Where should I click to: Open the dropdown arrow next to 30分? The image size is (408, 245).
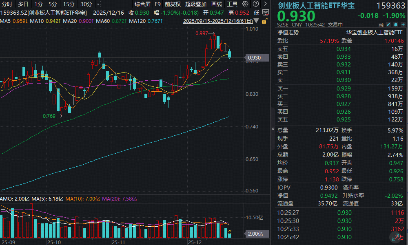[98, 4]
